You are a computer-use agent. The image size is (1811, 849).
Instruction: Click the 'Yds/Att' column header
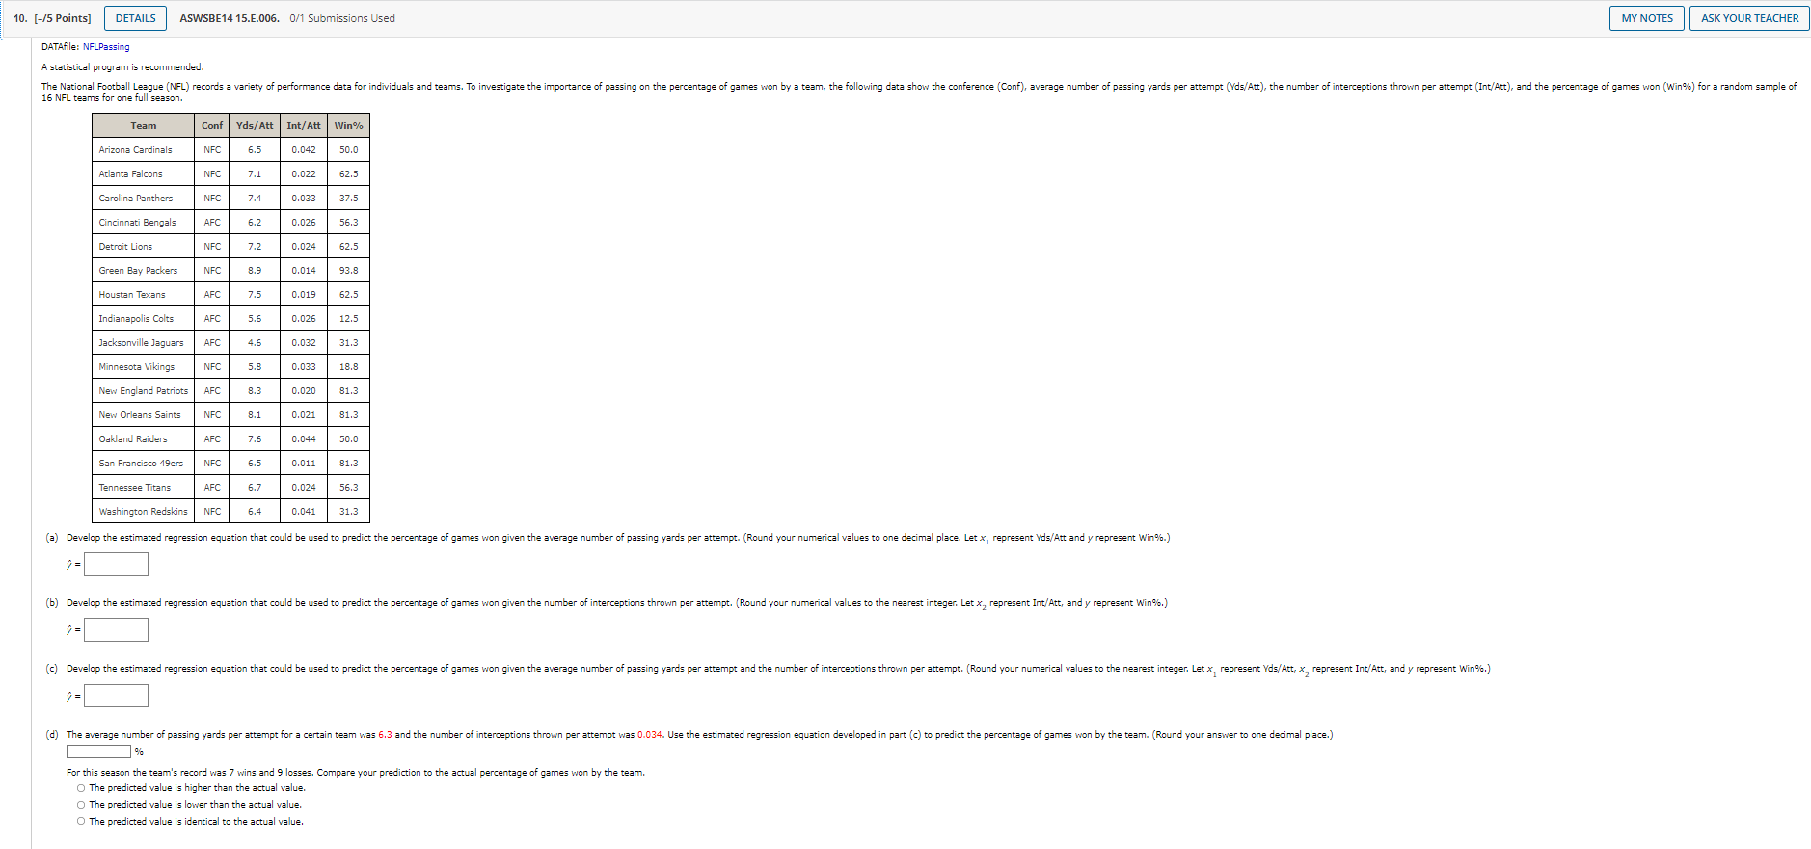pyautogui.click(x=255, y=126)
